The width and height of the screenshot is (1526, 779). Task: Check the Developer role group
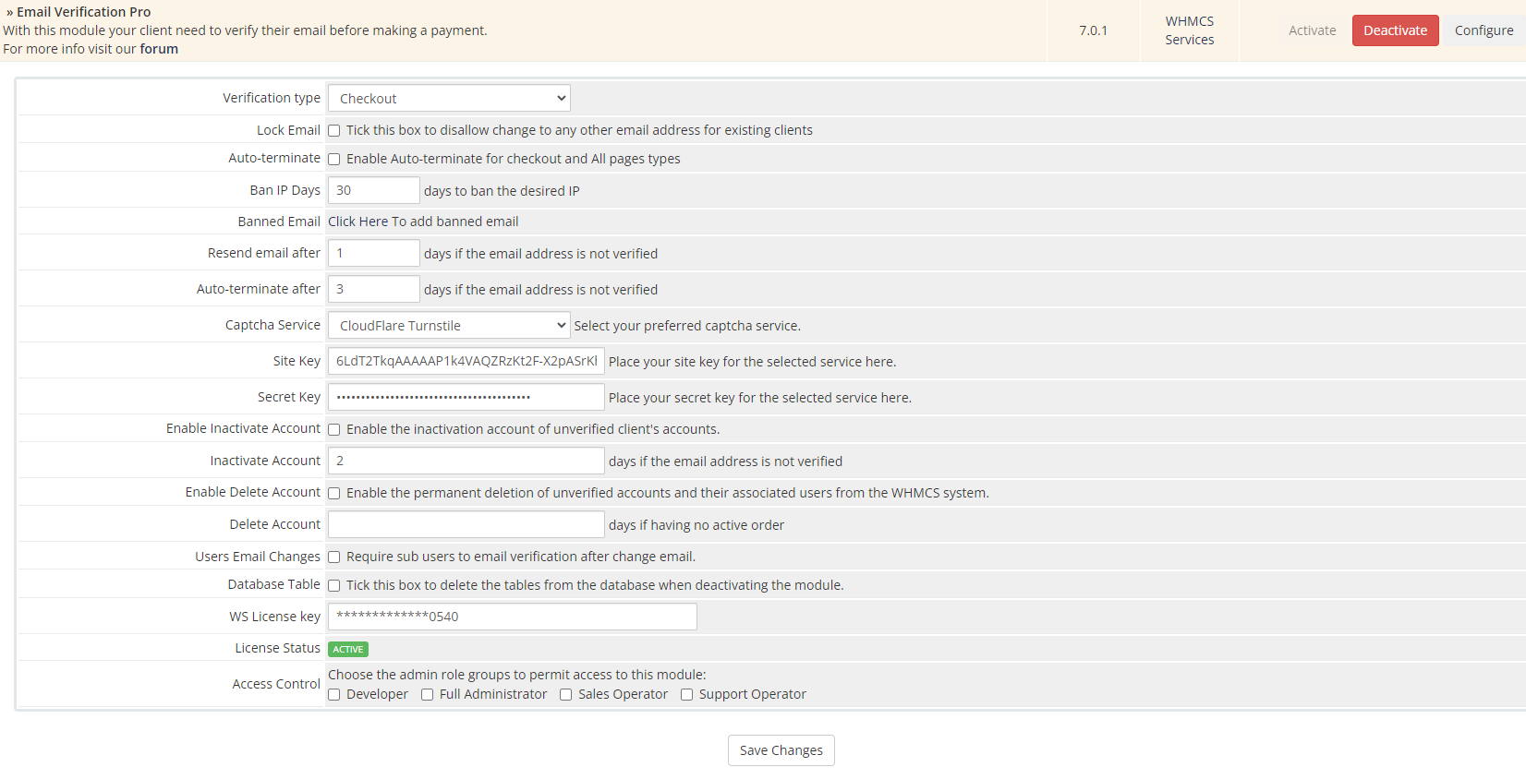coord(334,695)
